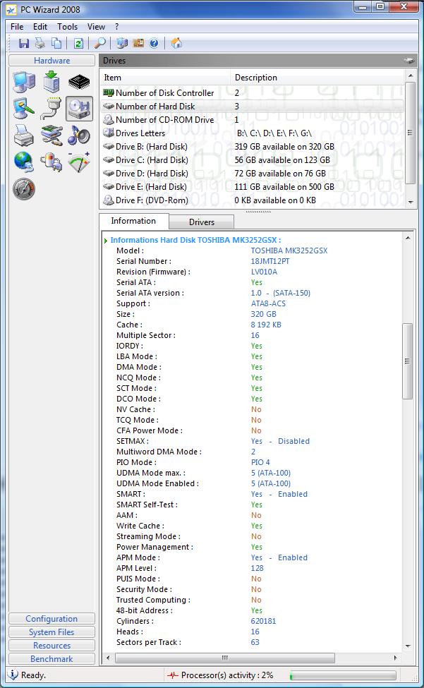The width and height of the screenshot is (424, 688).
Task: Click the toolbar computer monitors icon
Action: tap(122, 43)
